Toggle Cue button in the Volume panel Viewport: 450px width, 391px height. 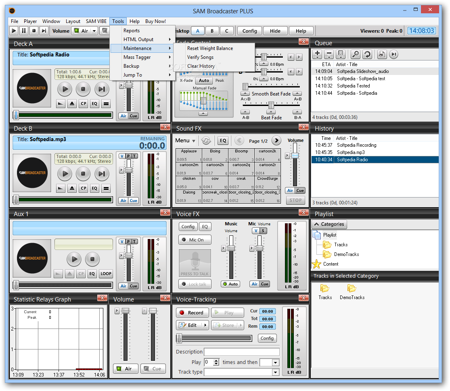tap(153, 369)
